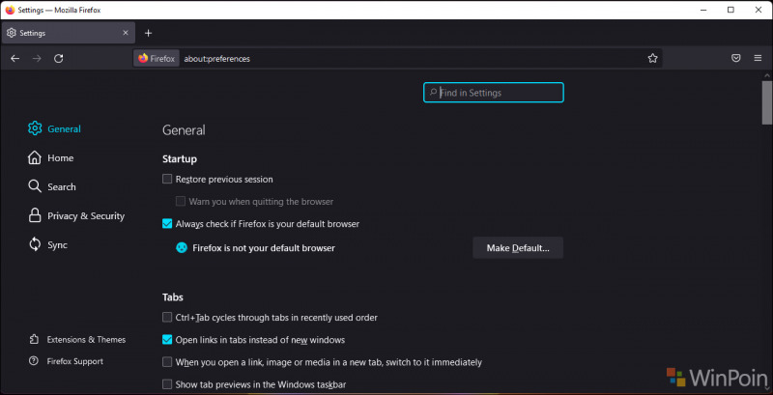Click 'Firefox is not your default browser' text
Image resolution: width=773 pixels, height=395 pixels.
pyautogui.click(x=264, y=248)
